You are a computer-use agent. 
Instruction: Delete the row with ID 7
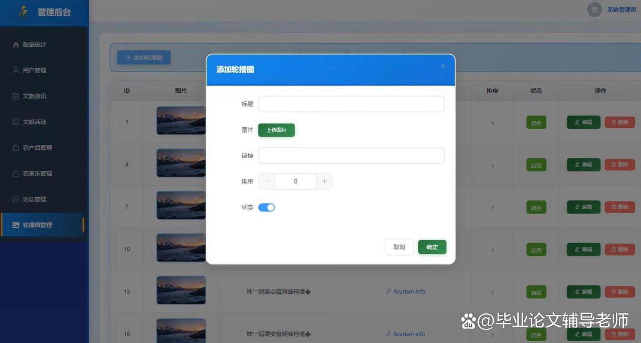pyautogui.click(x=620, y=207)
